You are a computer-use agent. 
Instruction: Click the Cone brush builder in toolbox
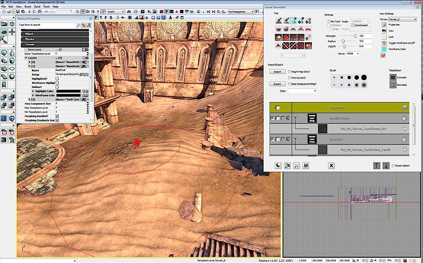(12, 53)
